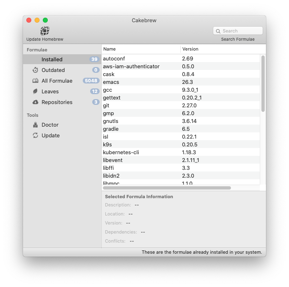This screenshot has width=289, height=287.
Task: Click the Dependencies field label
Action: 121,232
